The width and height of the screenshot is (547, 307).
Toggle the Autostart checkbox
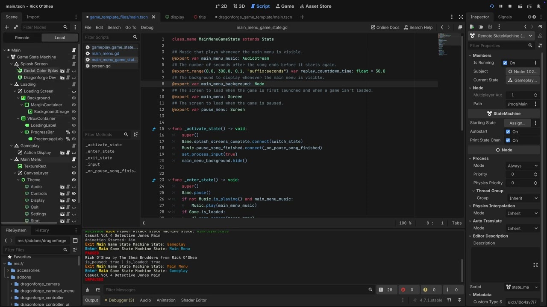[x=508, y=132]
